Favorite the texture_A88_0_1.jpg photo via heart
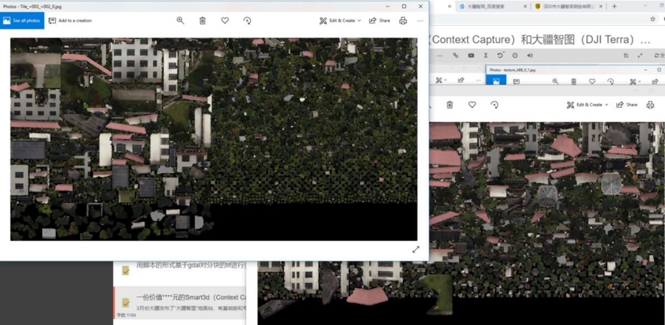The height and width of the screenshot is (325, 665). point(592,81)
